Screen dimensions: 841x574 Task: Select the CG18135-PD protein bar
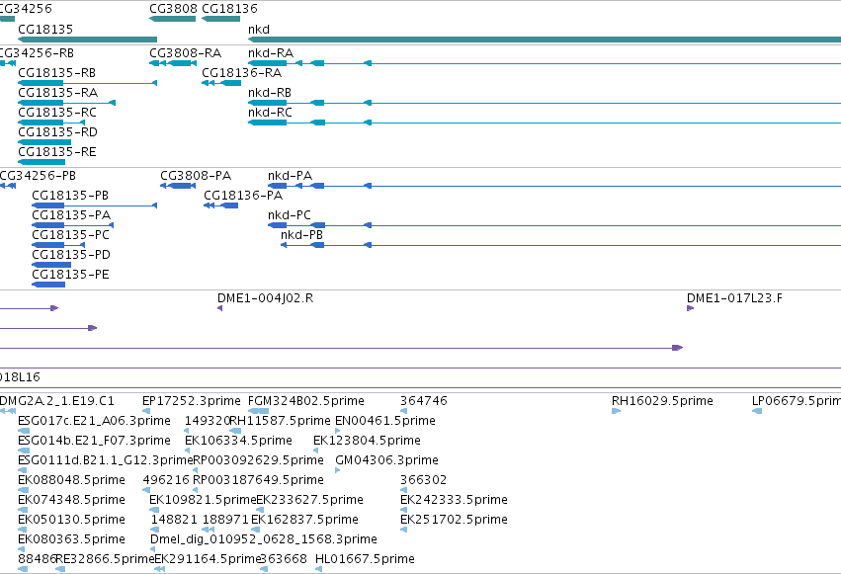51,265
